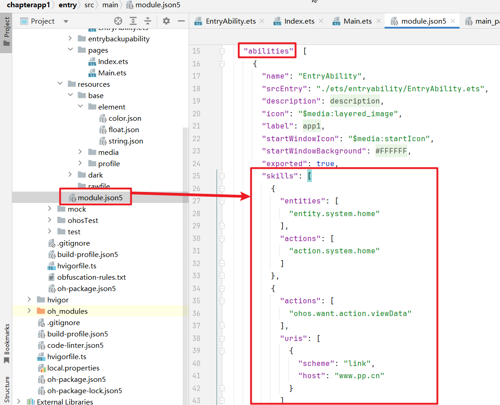Expand External Libraries node
500x405 pixels.
click(x=19, y=401)
